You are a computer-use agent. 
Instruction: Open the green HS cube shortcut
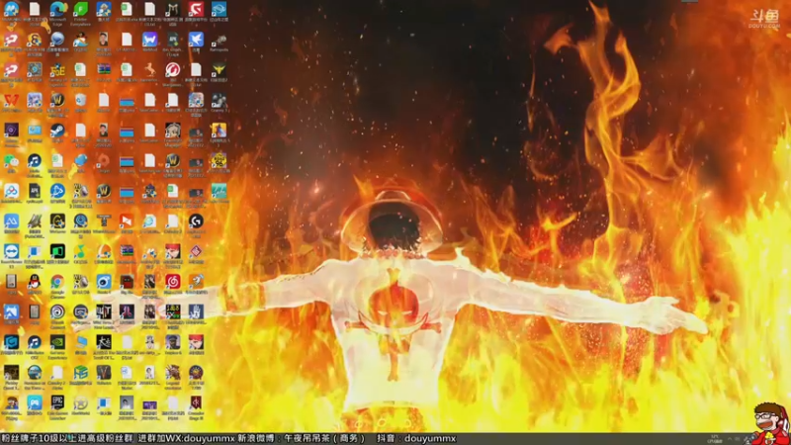81,373
